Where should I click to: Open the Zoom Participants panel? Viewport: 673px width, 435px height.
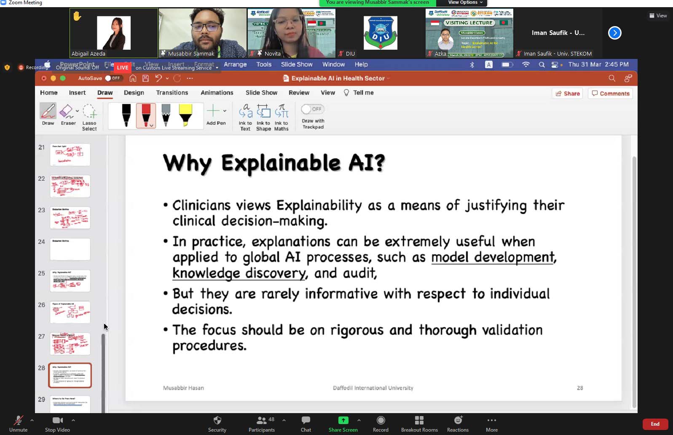click(262, 424)
